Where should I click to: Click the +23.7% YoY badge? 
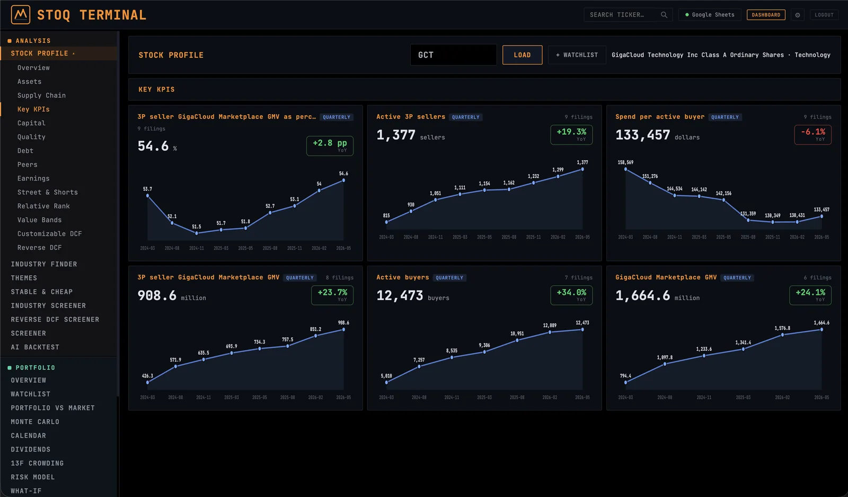(332, 295)
